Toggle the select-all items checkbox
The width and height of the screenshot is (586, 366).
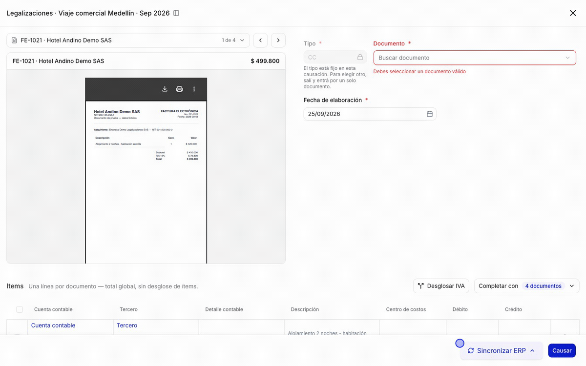(20, 309)
